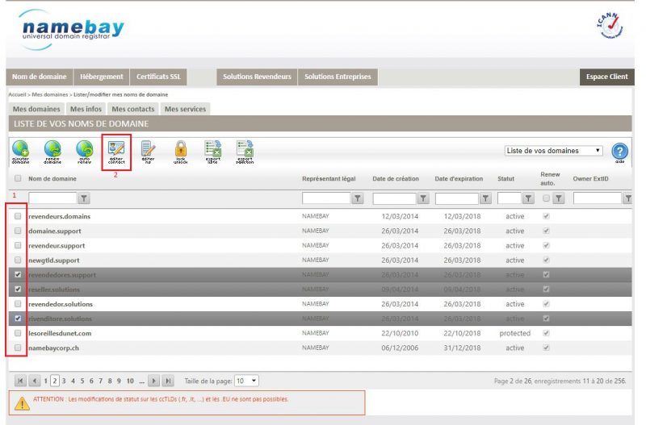This screenshot has height=425, width=646.
Task: Click the Nom de domaine filter input
Action: (x=52, y=198)
